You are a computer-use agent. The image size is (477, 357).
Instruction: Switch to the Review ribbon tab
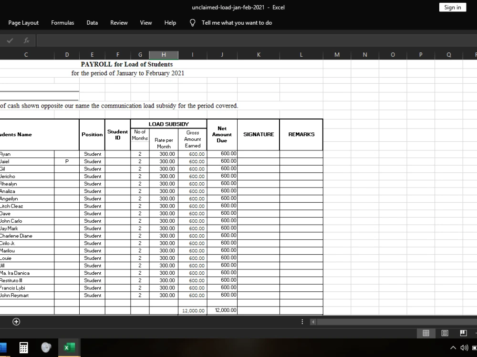coord(119,22)
